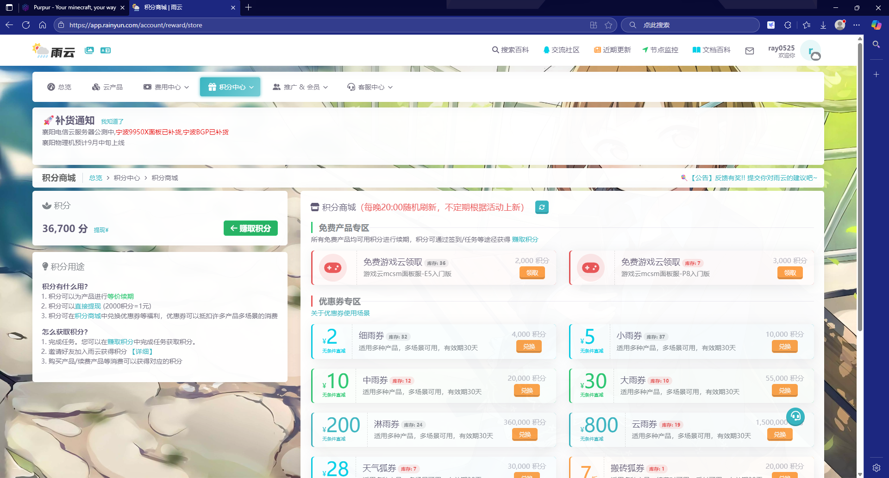Claim the P8入门版 free game cloud

tap(790, 273)
